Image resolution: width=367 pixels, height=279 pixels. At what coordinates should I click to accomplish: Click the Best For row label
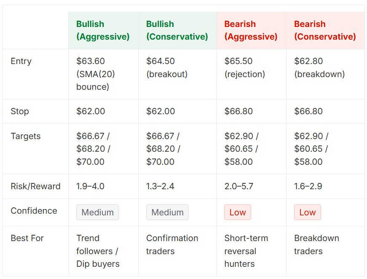point(27,238)
